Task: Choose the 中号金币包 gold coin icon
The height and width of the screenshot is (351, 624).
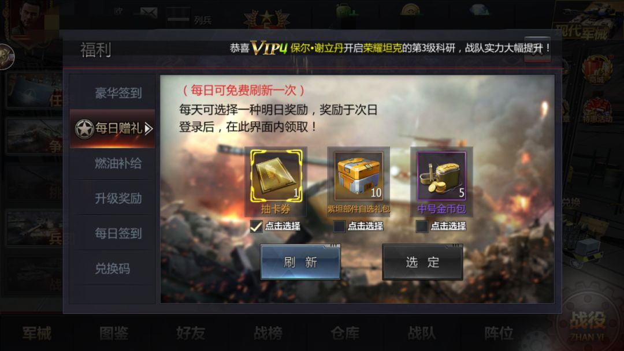Action: 441,176
